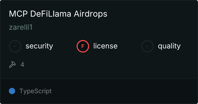Click the tool count number 4
Viewport: 198px width, 104px height.
tap(22, 64)
